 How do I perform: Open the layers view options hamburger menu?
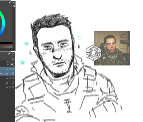[12, 64]
